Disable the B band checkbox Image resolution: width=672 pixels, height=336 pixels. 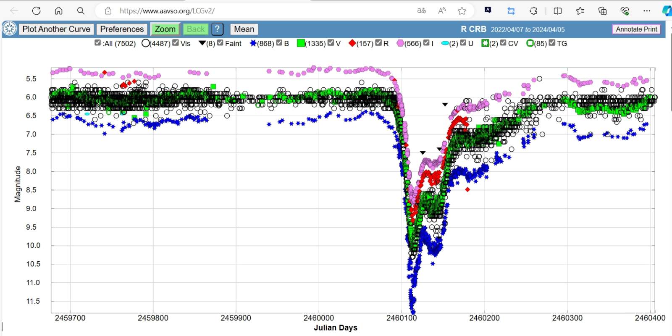[x=279, y=43]
